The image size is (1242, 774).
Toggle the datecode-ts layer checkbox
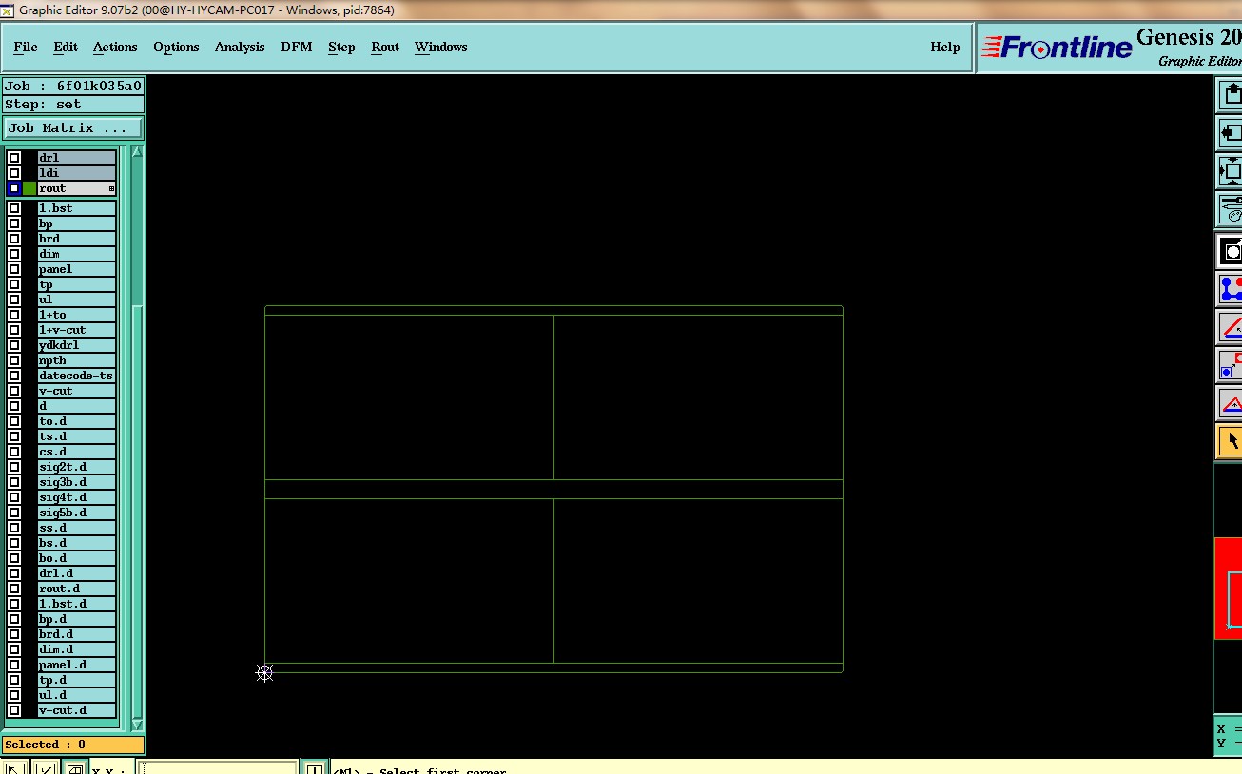14,376
